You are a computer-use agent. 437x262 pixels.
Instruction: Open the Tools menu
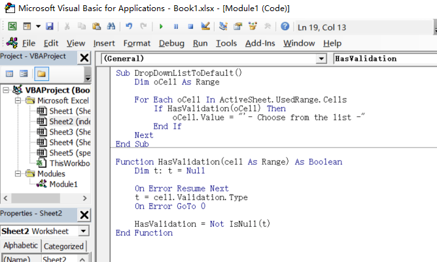click(x=226, y=43)
